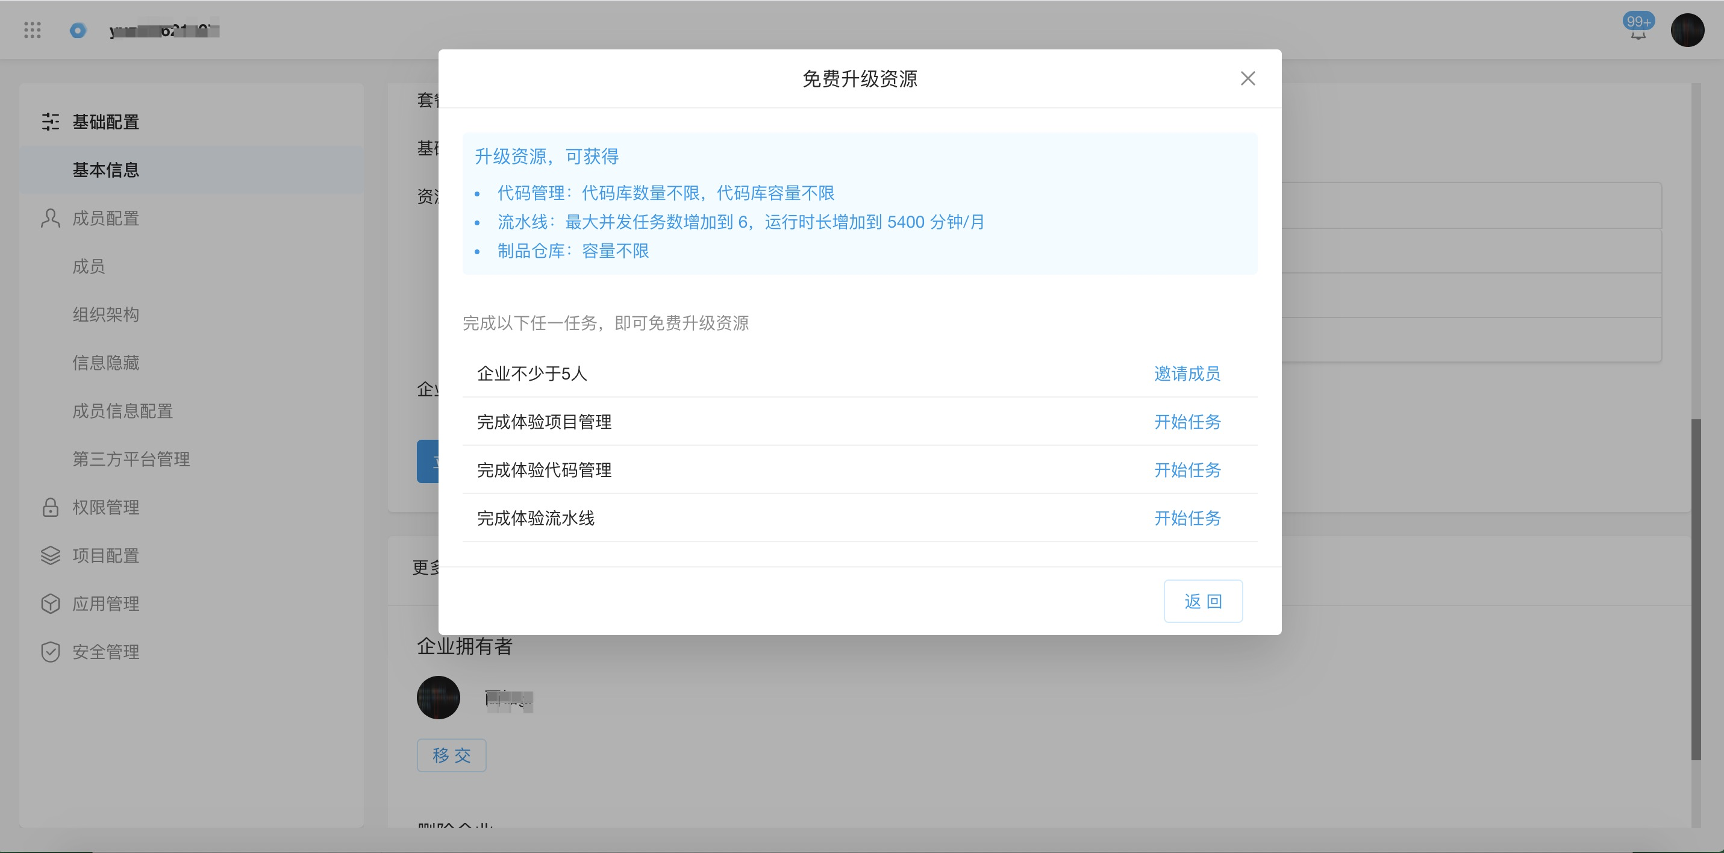Click the 移交 button

pyautogui.click(x=452, y=755)
